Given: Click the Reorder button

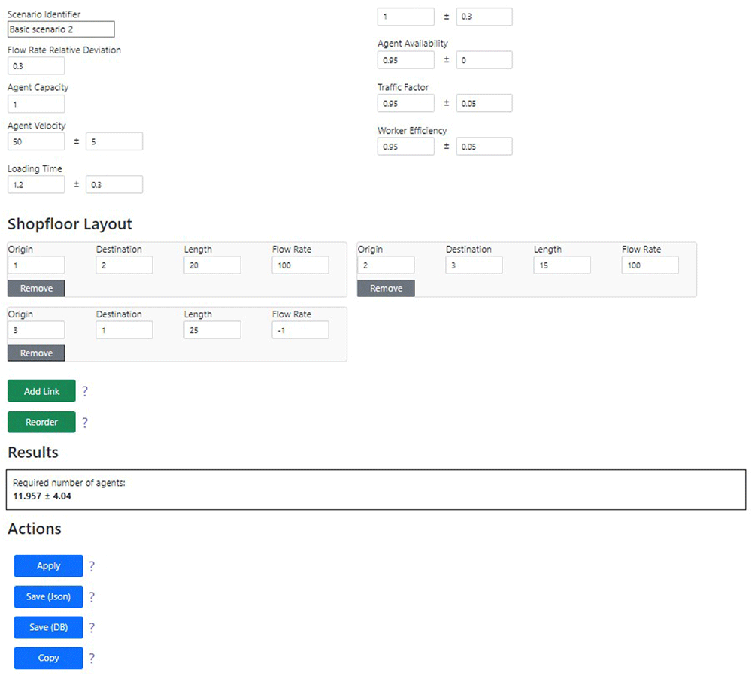Looking at the screenshot, I should [x=41, y=422].
